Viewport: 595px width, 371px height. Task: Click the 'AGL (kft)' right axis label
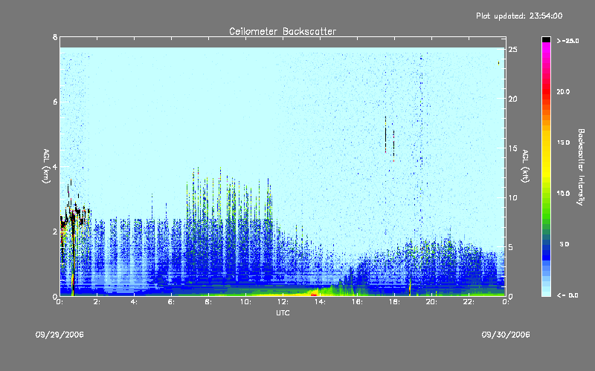[x=525, y=166]
